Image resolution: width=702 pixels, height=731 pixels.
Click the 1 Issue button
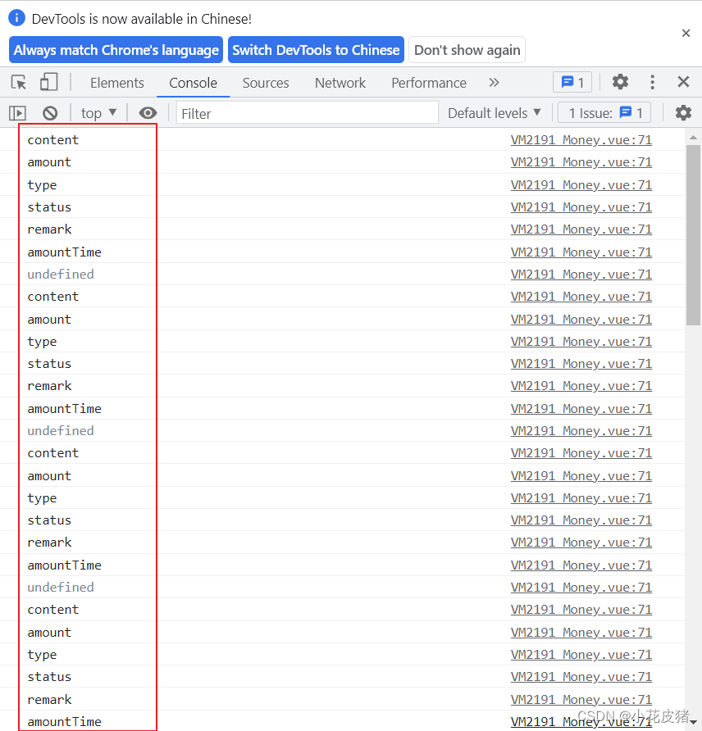604,113
